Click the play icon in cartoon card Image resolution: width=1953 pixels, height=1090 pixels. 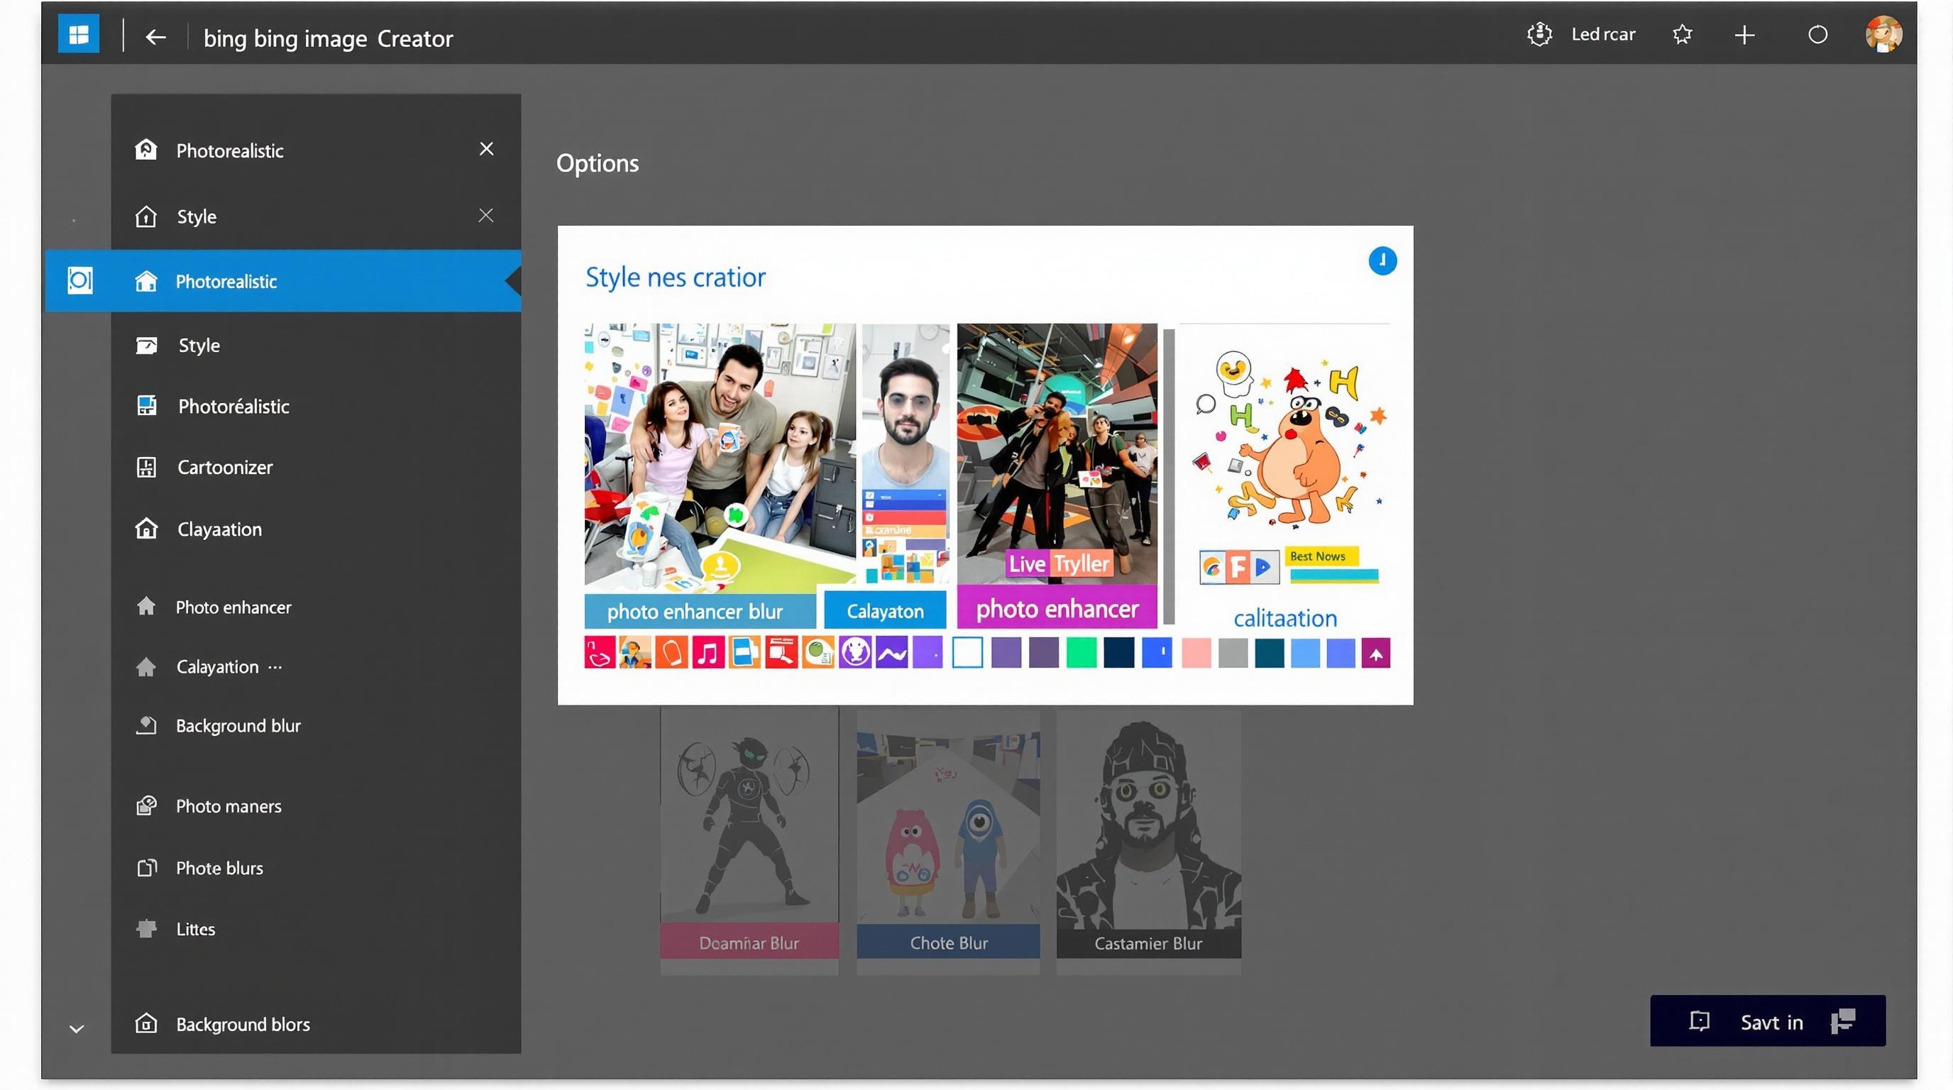[1263, 567]
